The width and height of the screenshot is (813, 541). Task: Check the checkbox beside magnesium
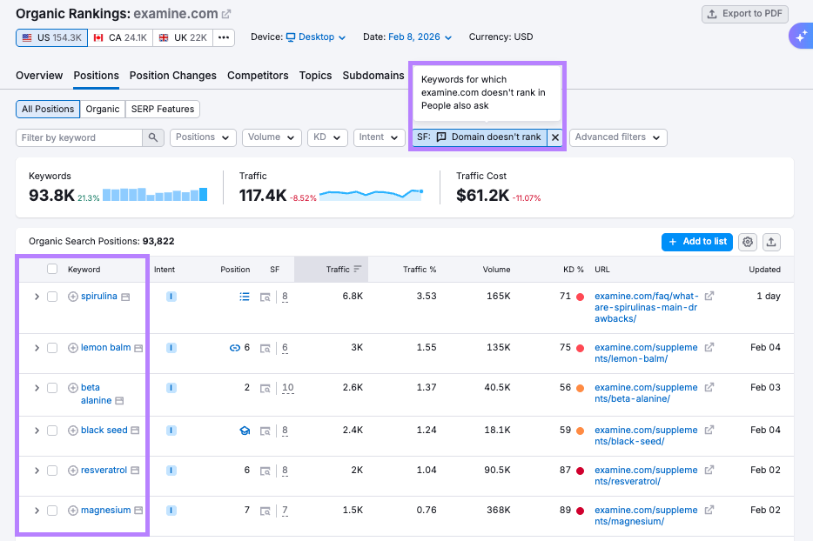(x=52, y=510)
